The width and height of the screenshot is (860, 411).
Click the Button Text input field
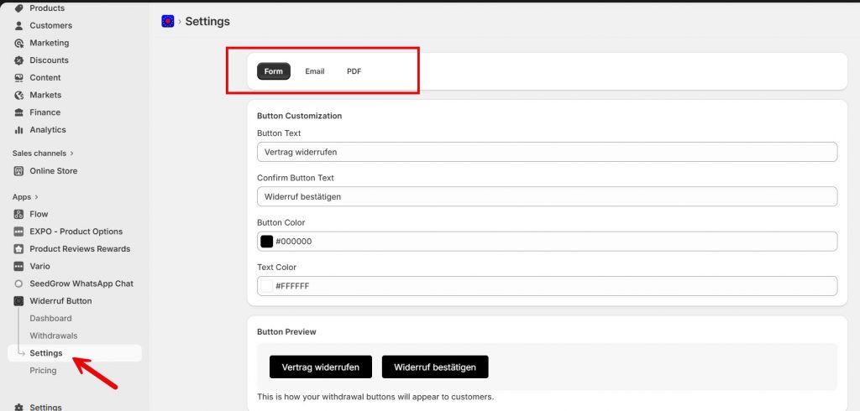point(547,152)
